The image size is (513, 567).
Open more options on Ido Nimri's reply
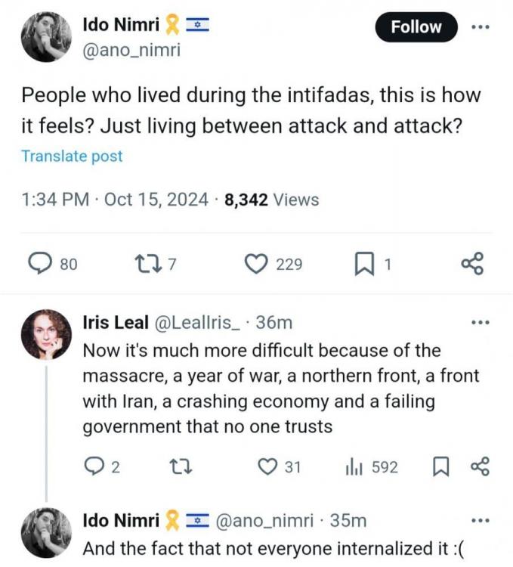coord(480,521)
